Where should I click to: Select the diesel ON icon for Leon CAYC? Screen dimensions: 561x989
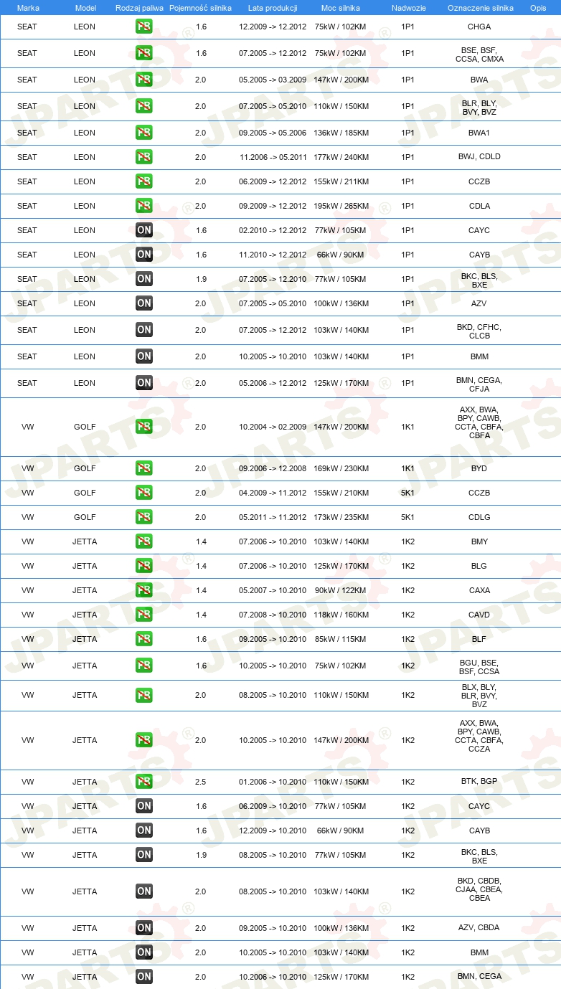click(144, 230)
